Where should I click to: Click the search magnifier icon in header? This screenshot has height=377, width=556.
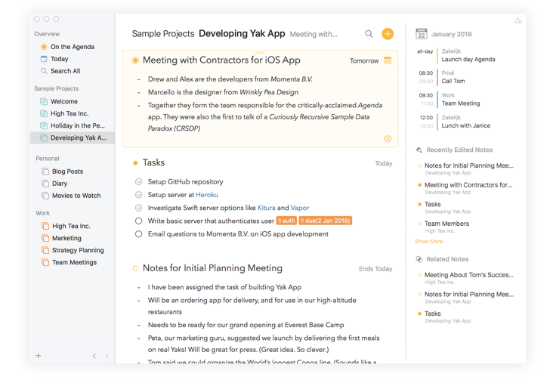point(369,34)
